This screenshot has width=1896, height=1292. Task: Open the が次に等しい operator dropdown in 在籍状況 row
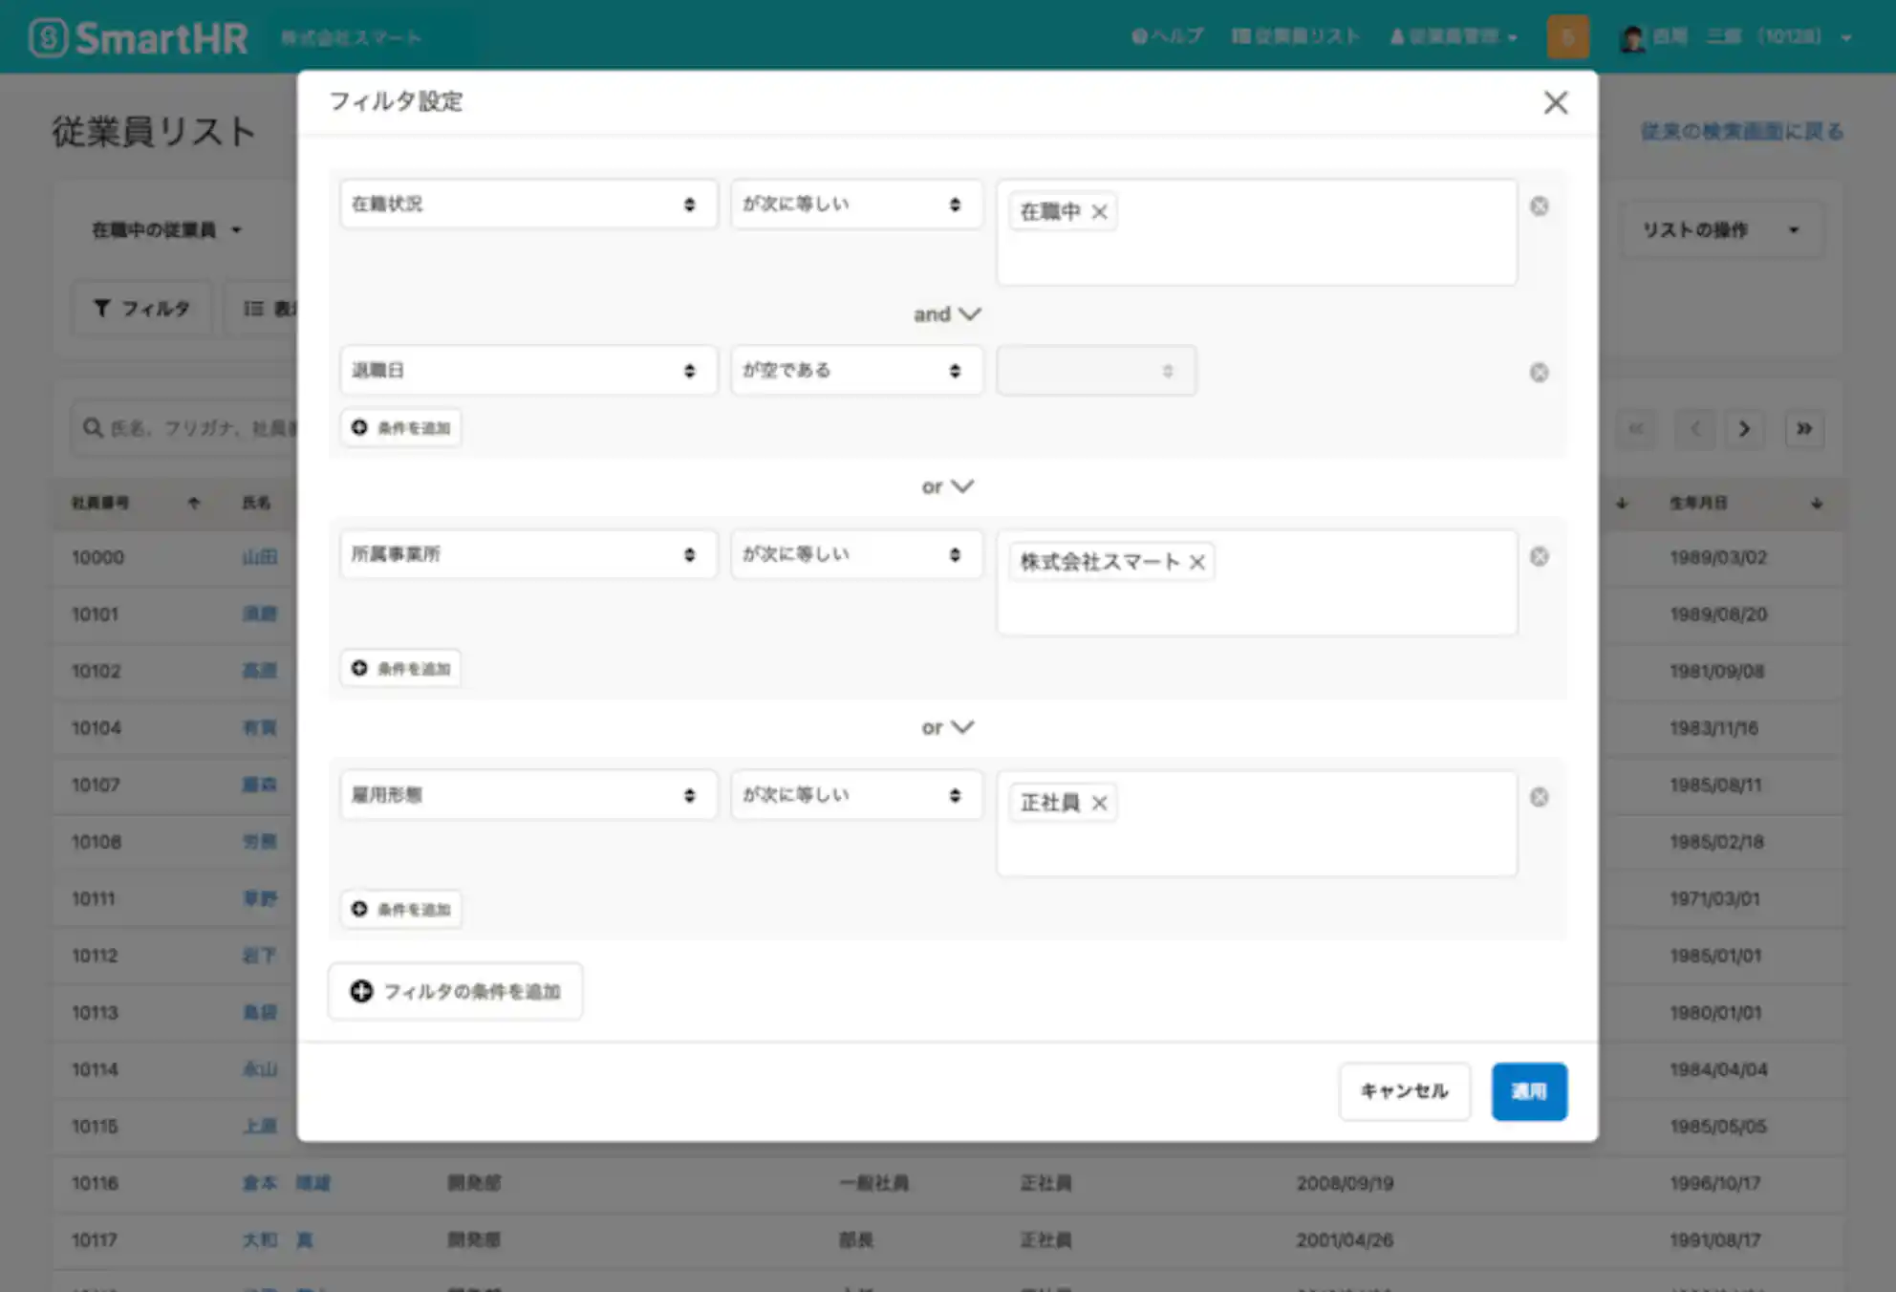click(856, 204)
